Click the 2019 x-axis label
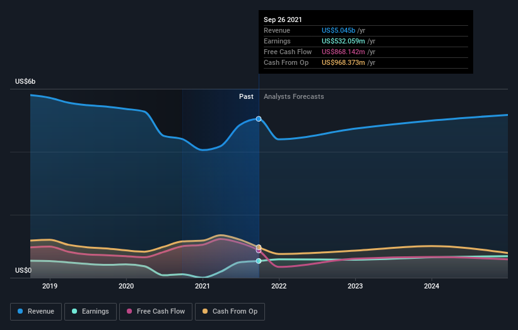The image size is (518, 330). point(50,286)
